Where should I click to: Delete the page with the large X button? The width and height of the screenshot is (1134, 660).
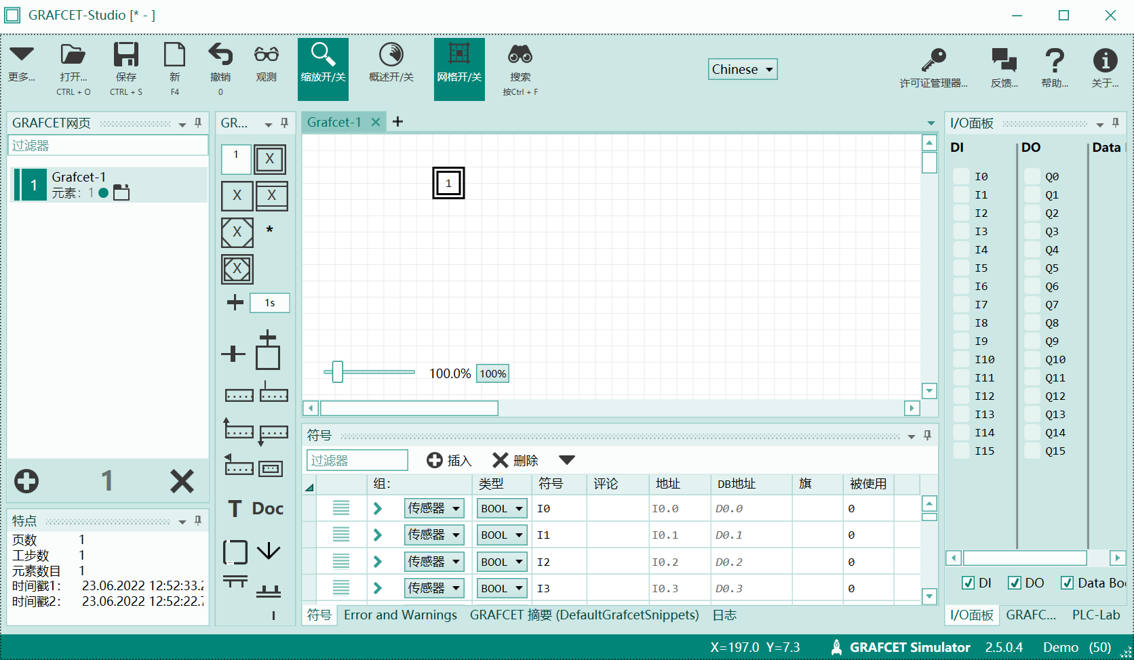(182, 481)
